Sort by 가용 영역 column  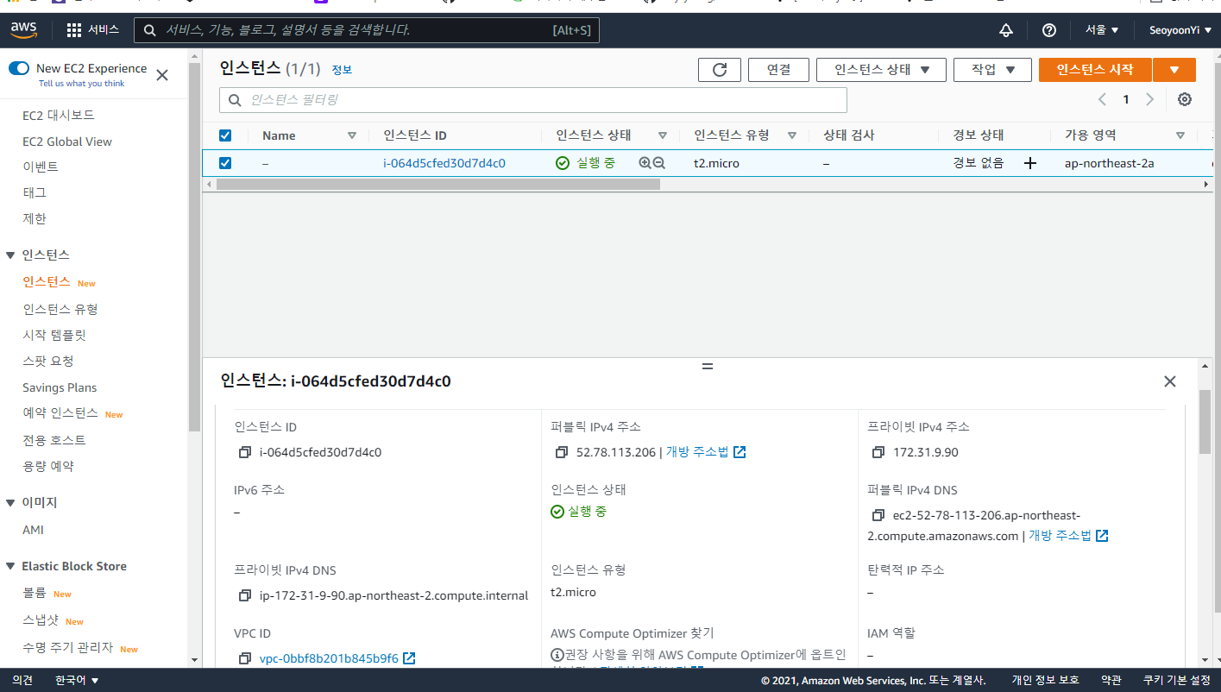pos(1180,135)
